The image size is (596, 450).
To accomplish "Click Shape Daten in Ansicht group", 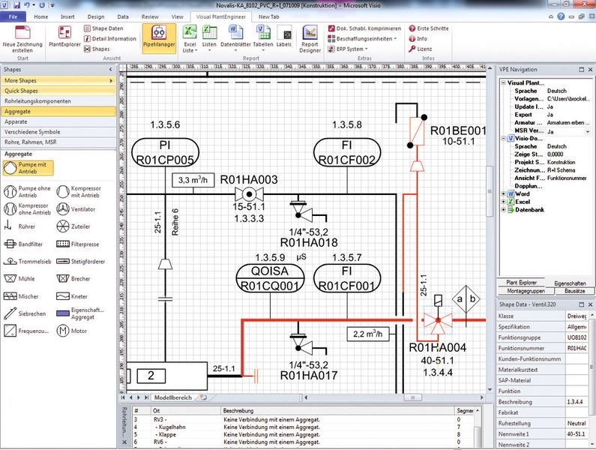I will point(103,28).
